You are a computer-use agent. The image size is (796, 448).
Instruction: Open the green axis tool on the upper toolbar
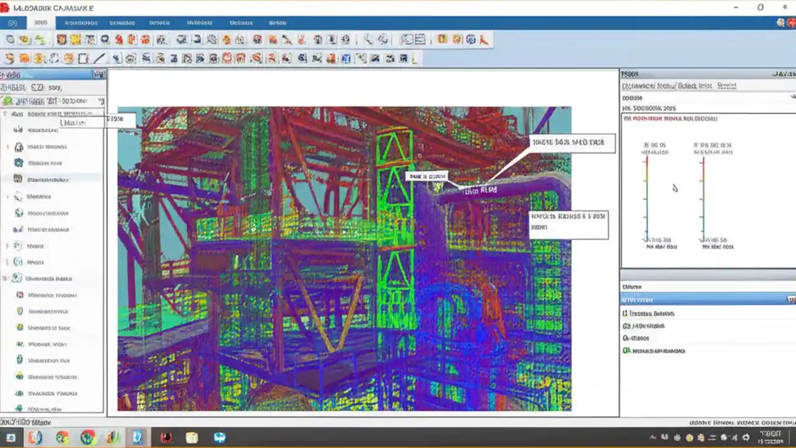click(x=39, y=39)
